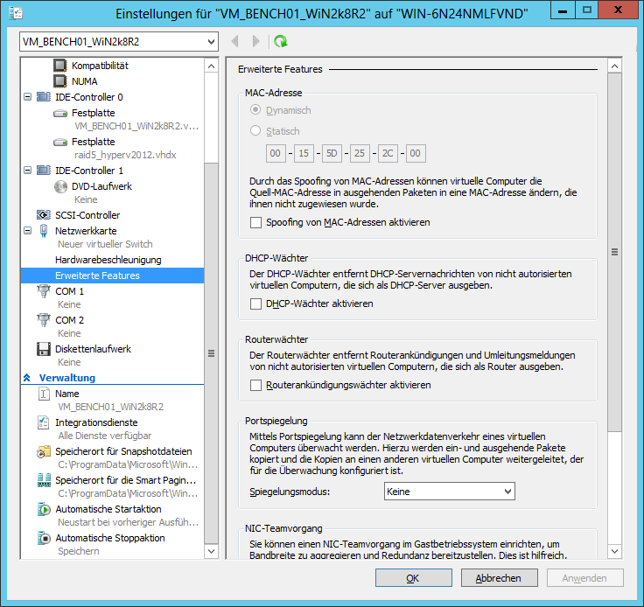This screenshot has height=607, width=644.
Task: Select the SCSI-Controller icon
Action: point(43,215)
